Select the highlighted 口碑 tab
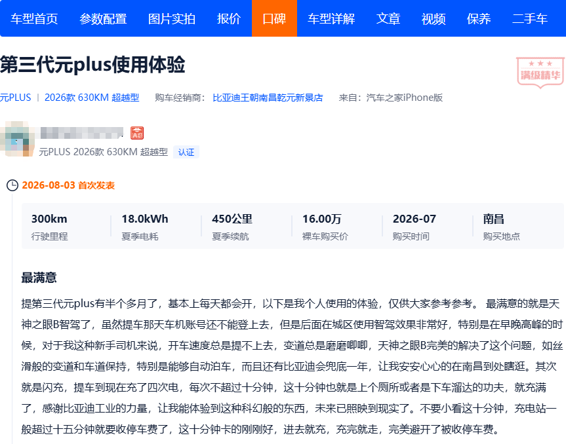Screen dimensions: 566x444 [274, 18]
